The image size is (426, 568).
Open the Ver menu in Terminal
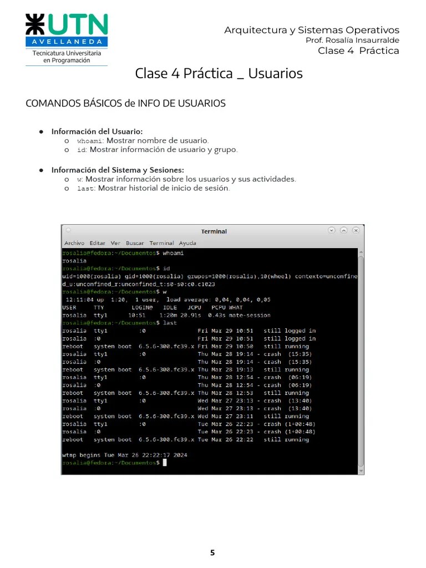point(115,243)
